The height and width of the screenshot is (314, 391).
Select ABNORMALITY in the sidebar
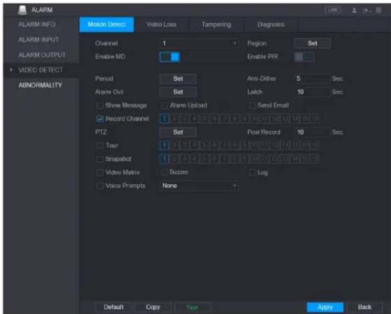pos(40,85)
